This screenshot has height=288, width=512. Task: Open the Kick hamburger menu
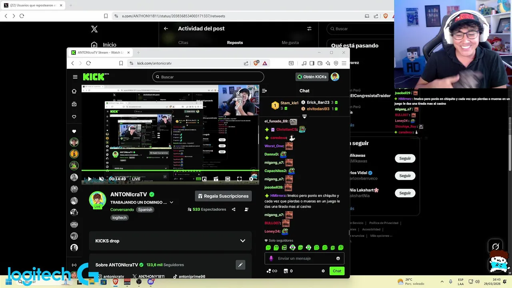point(75,77)
